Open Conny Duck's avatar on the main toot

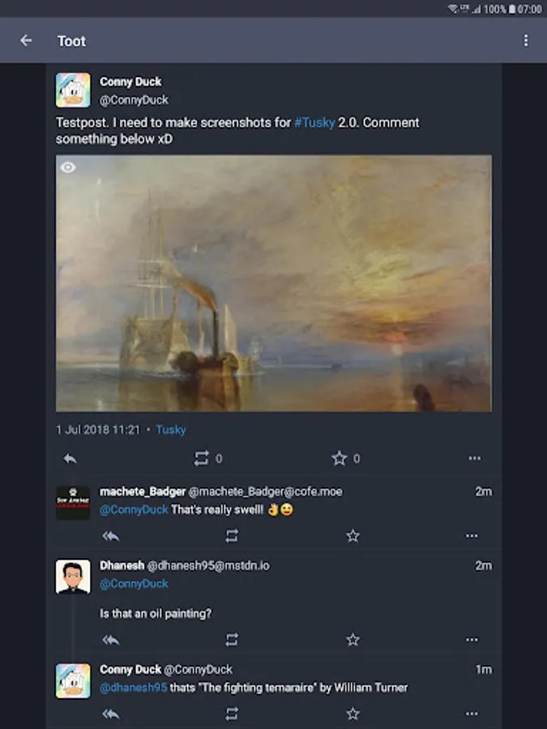(x=73, y=90)
